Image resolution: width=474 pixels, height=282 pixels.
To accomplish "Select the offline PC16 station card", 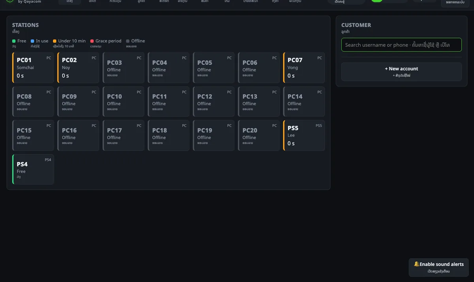I will click(78, 136).
